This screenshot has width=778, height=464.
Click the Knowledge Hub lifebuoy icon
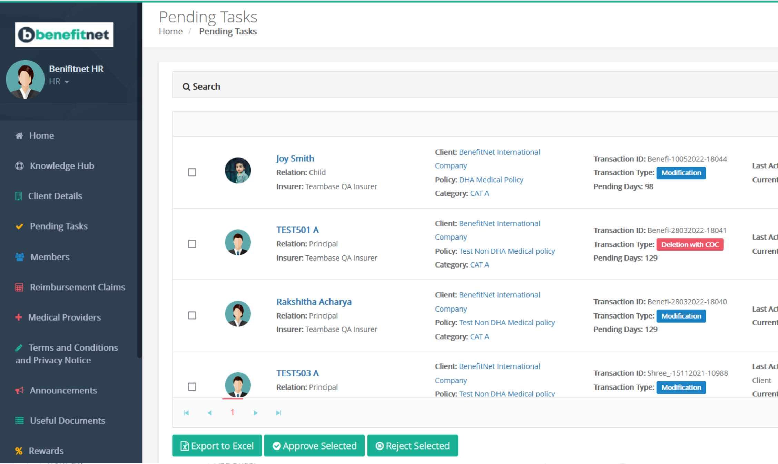point(19,166)
